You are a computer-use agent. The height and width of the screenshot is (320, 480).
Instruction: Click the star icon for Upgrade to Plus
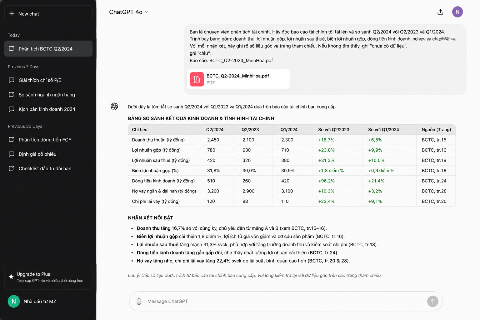11,277
